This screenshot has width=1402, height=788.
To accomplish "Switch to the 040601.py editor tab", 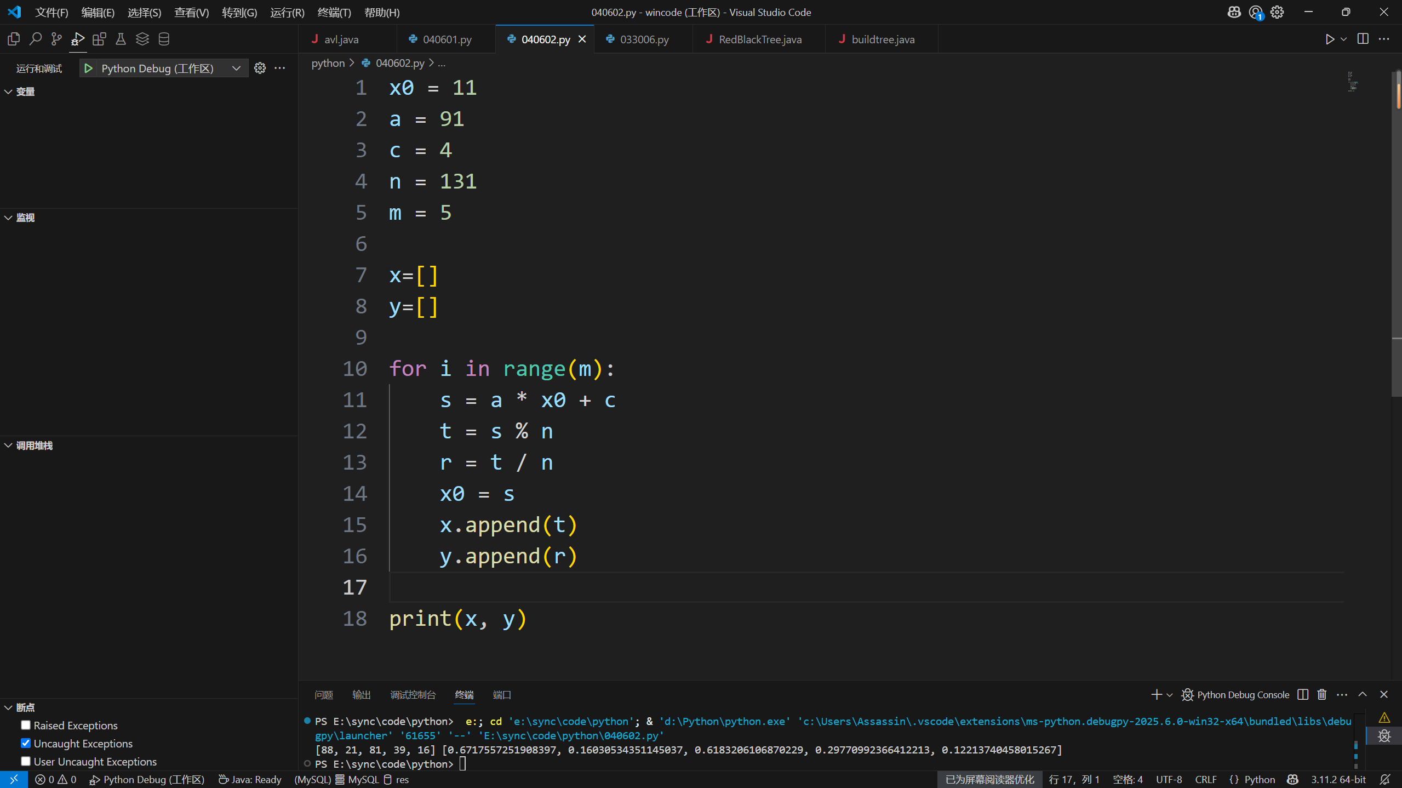I will [447, 39].
